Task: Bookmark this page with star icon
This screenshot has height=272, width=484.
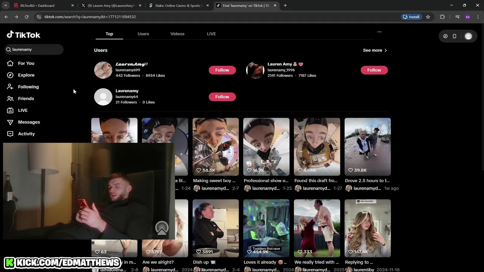Action: 428,17
